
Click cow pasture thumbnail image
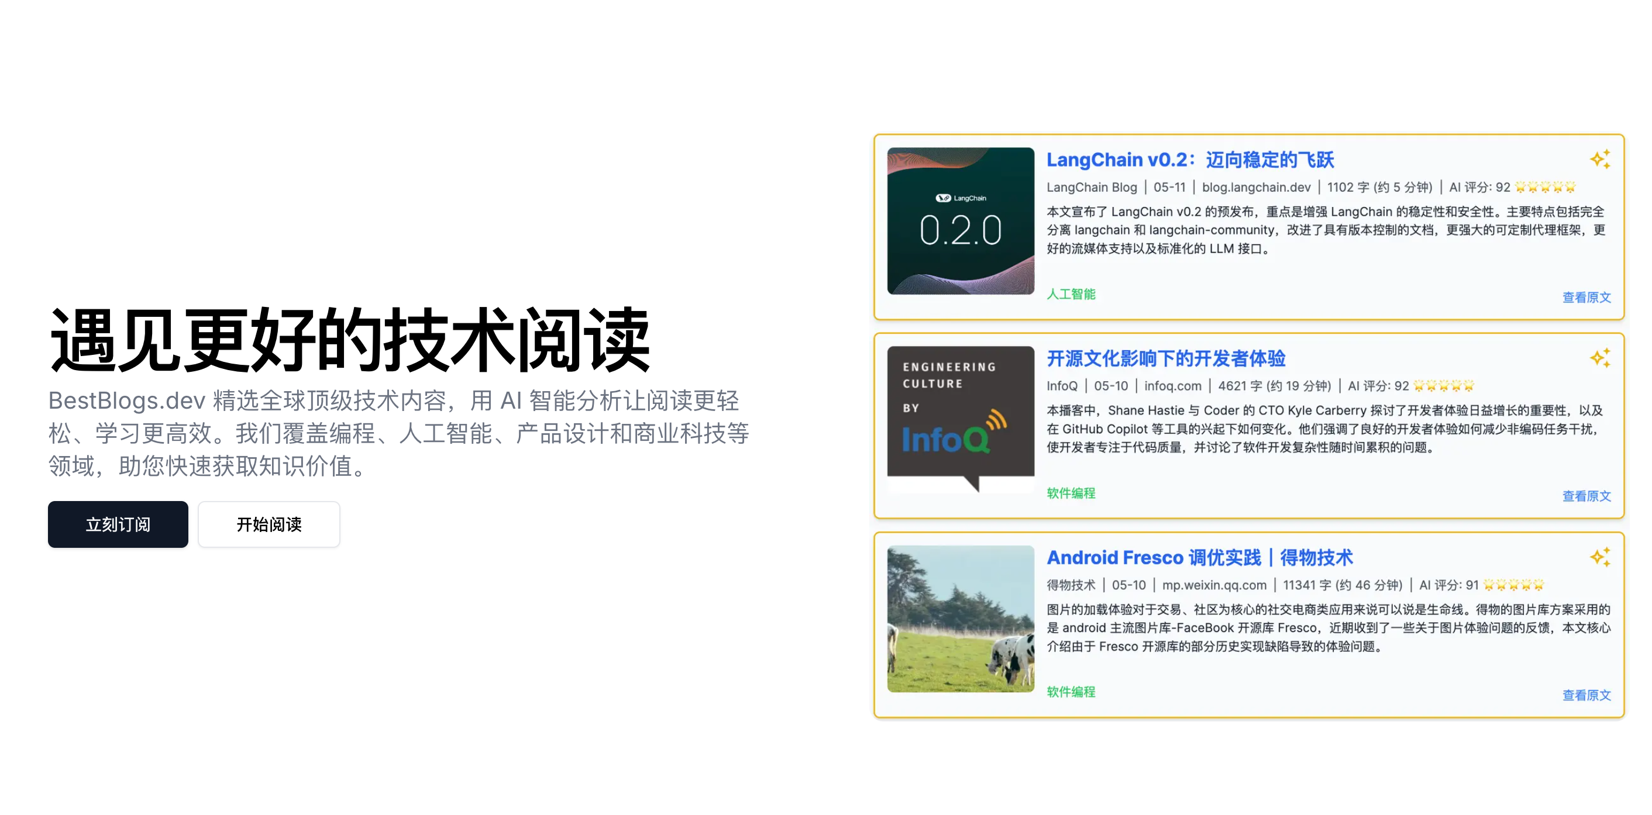[960, 619]
